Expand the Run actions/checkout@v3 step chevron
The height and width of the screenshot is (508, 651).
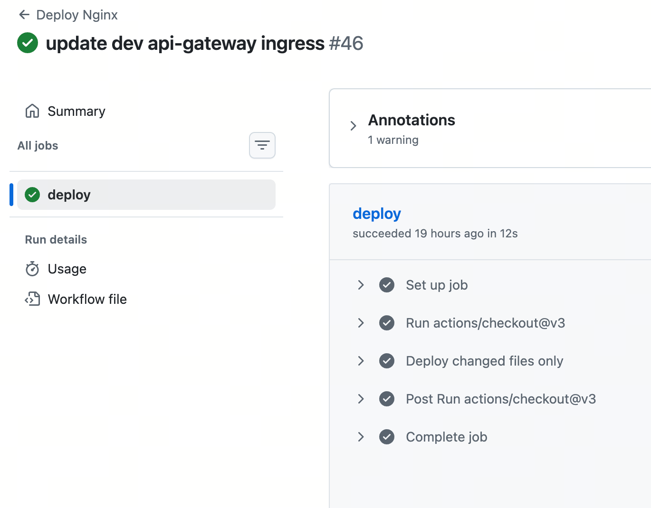point(361,323)
